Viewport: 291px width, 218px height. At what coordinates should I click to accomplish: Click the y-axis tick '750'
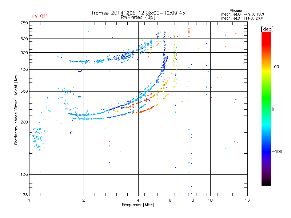click(x=24, y=23)
